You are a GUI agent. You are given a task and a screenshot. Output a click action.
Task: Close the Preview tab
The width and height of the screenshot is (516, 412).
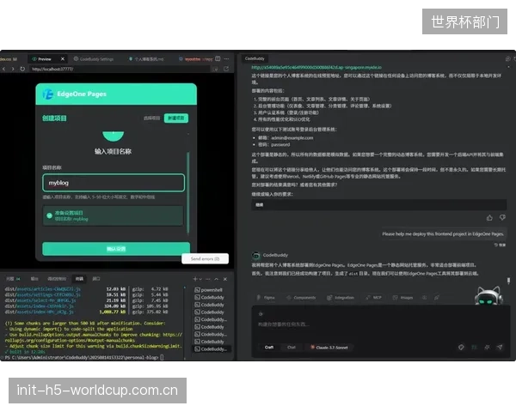tap(63, 59)
